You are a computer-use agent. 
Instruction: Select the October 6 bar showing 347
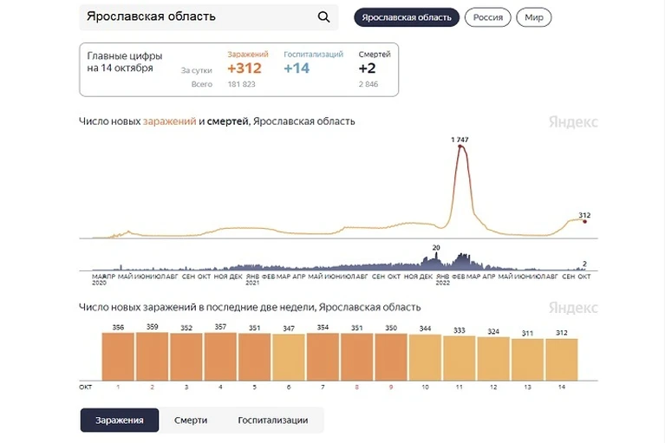click(x=289, y=357)
